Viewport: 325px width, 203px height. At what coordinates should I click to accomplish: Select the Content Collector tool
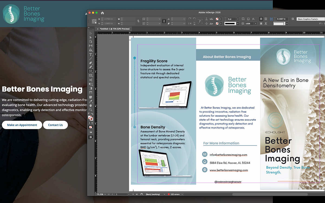(91, 50)
